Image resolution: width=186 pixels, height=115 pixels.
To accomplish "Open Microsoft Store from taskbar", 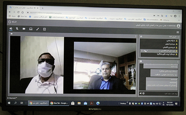I will click(x=73, y=103).
